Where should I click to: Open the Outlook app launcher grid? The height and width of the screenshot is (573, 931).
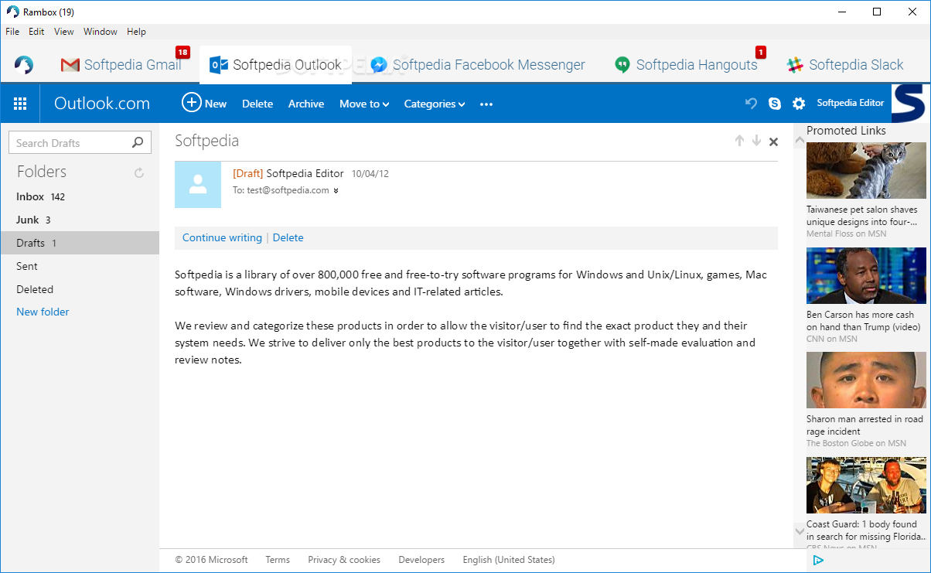tap(20, 104)
